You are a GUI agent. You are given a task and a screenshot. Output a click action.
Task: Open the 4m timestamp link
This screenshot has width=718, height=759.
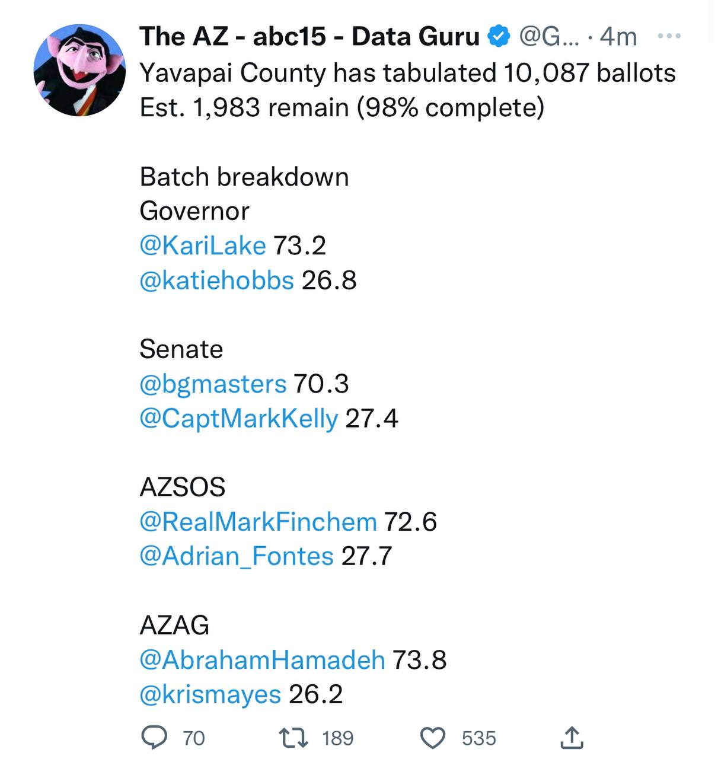point(618,37)
